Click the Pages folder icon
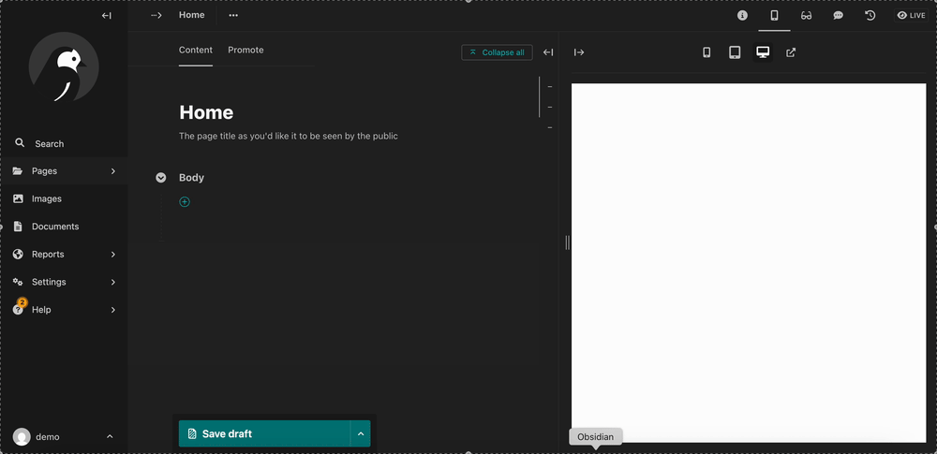The image size is (937, 454). 18,171
